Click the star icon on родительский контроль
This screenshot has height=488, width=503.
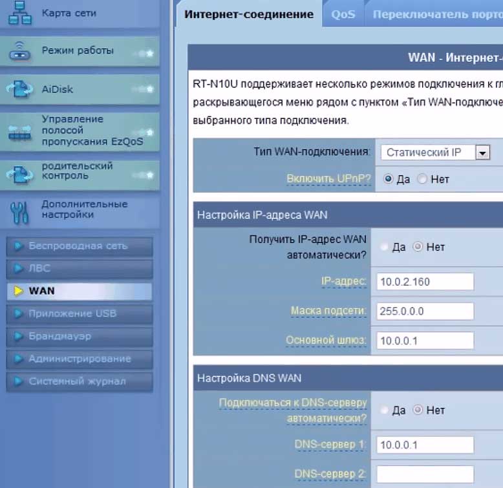click(149, 175)
